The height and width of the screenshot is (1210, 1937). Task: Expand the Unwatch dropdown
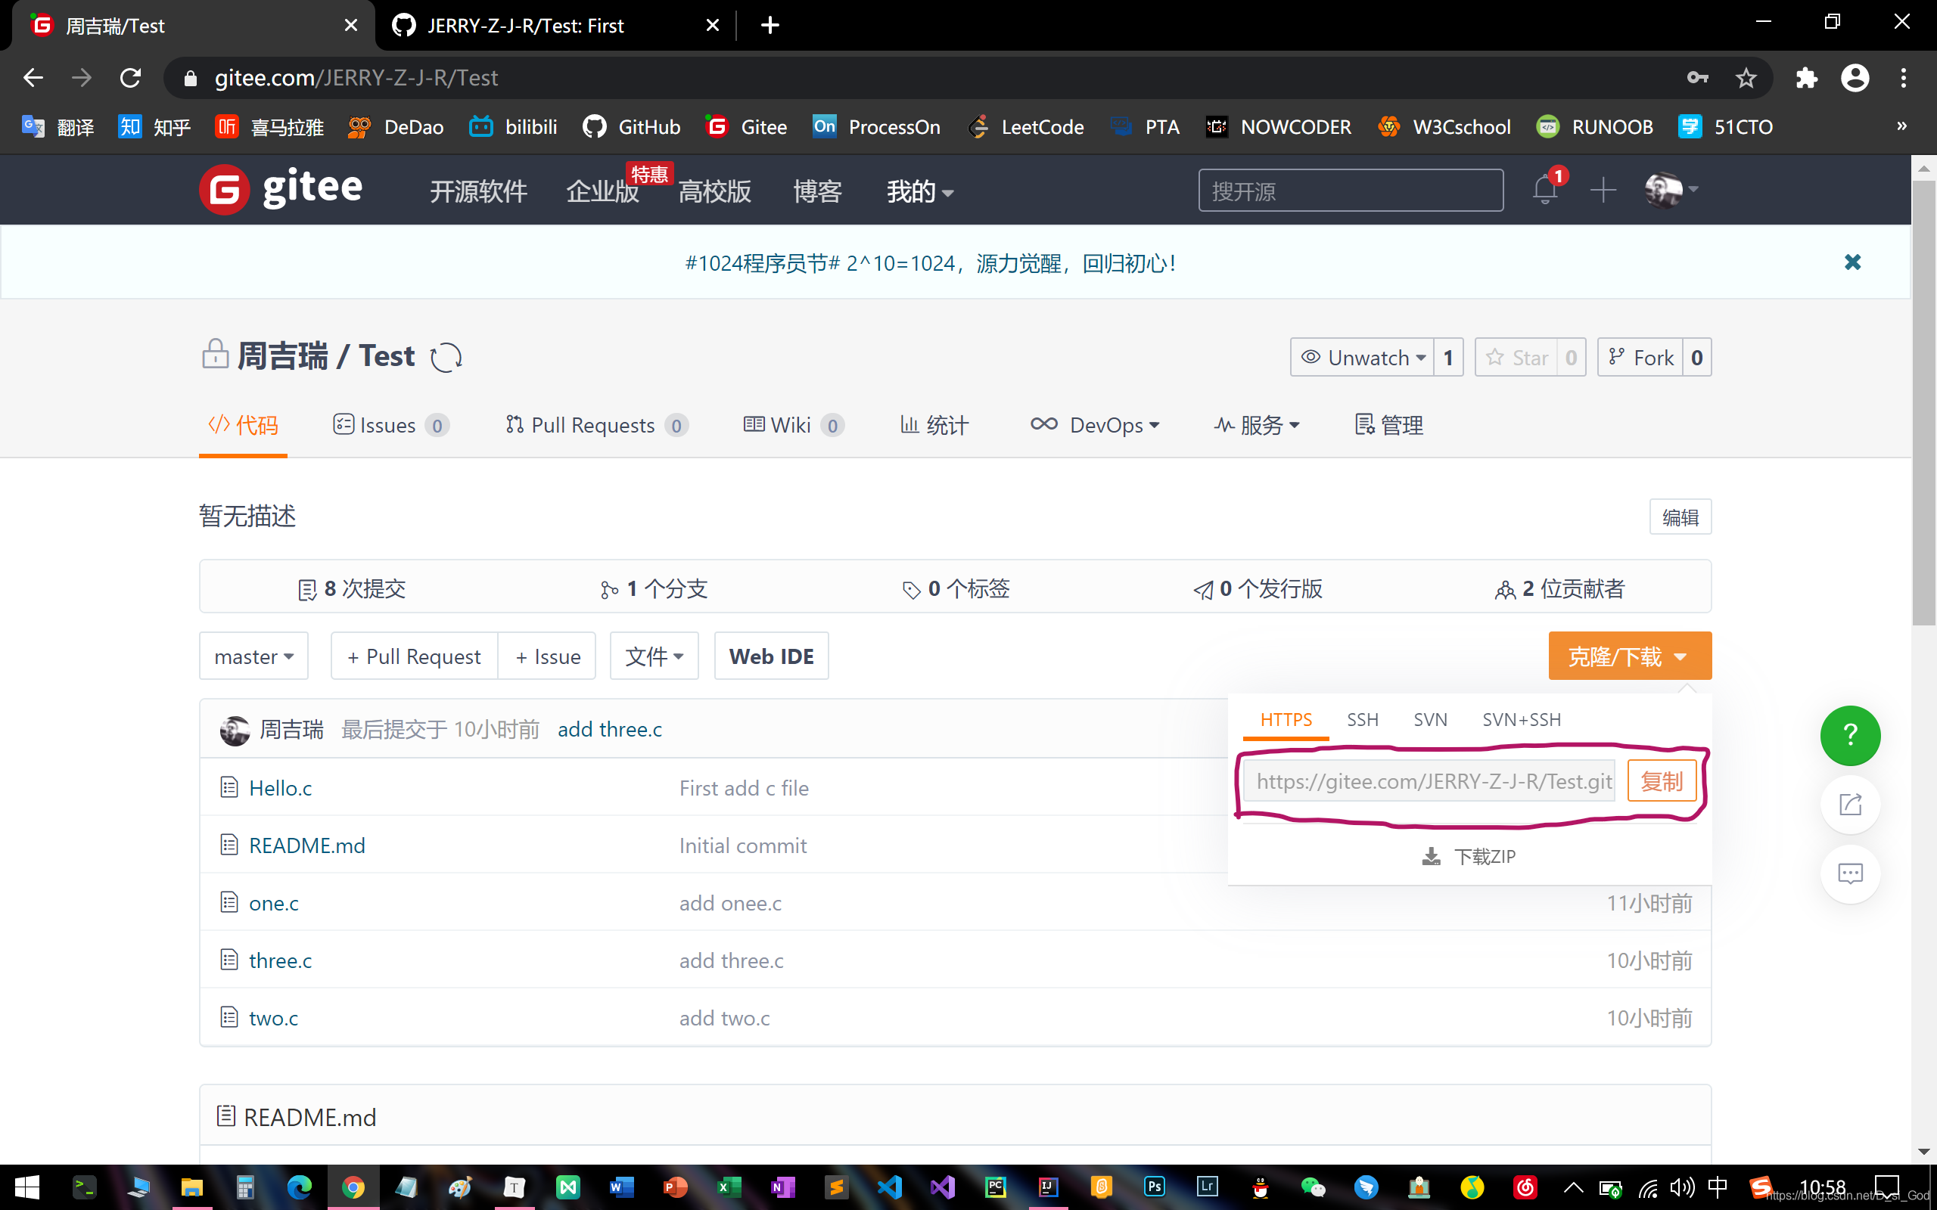[x=1363, y=357]
